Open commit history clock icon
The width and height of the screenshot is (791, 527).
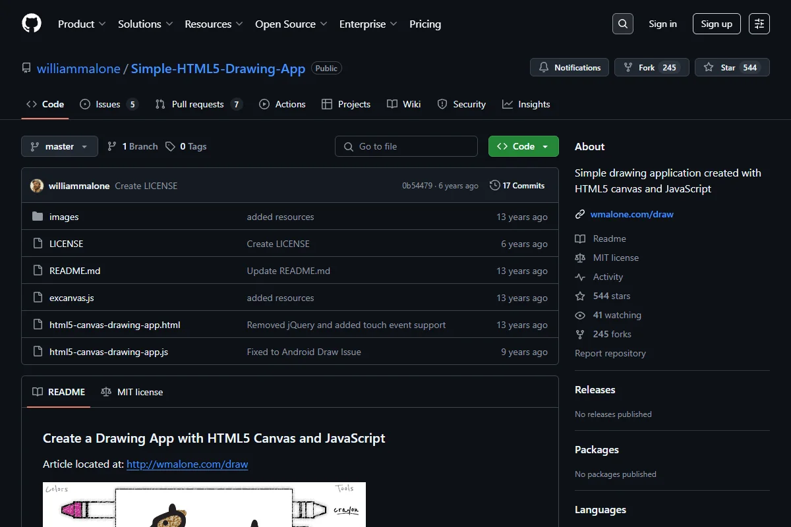click(495, 186)
